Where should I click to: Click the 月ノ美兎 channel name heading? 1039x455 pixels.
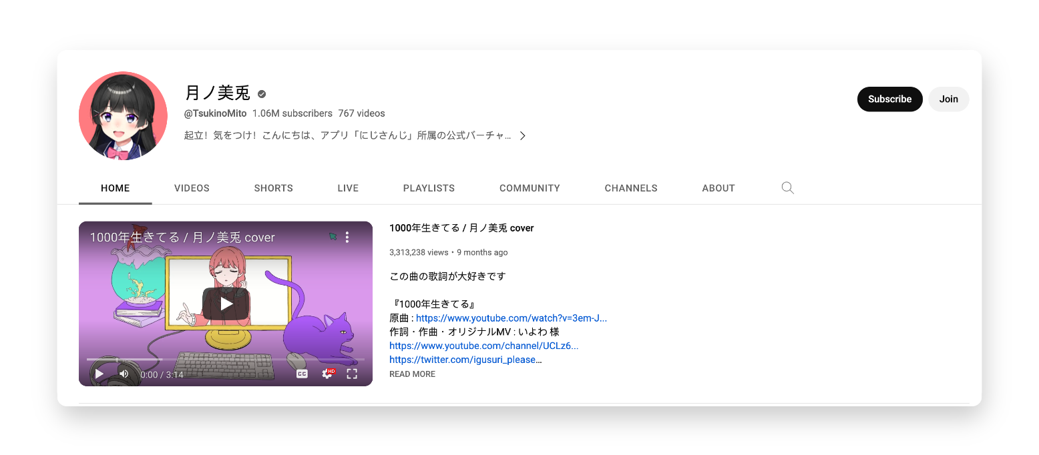(x=217, y=93)
